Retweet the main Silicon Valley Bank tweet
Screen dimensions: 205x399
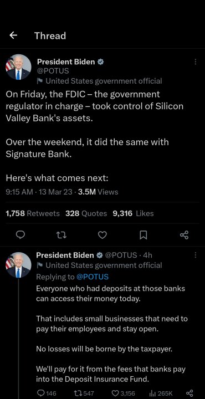61,235
